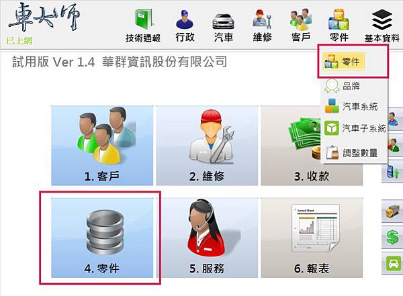Open the 5. 服務 tile

point(207,238)
